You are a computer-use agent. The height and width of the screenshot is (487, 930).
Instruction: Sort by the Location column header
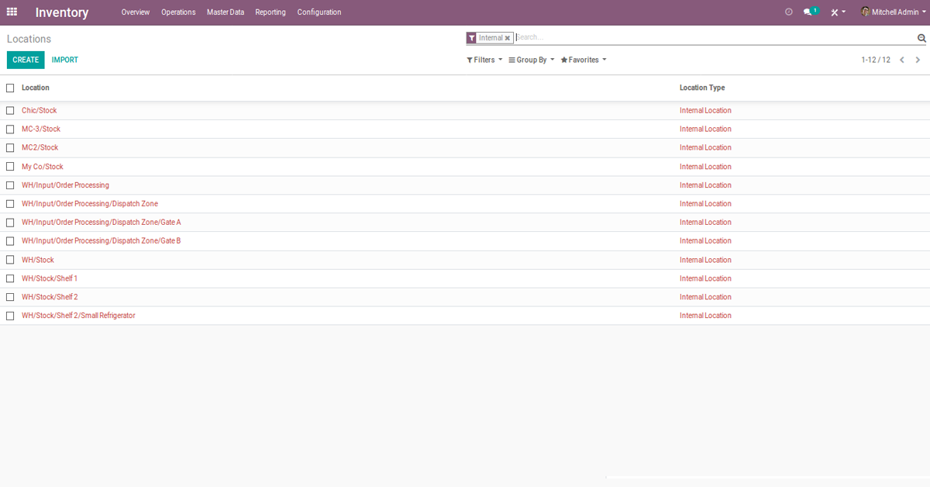(x=36, y=88)
